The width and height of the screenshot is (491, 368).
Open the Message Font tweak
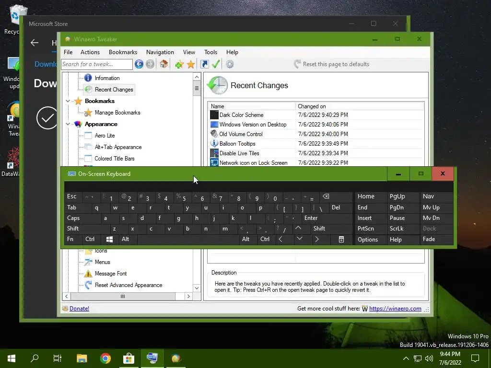tap(111, 274)
